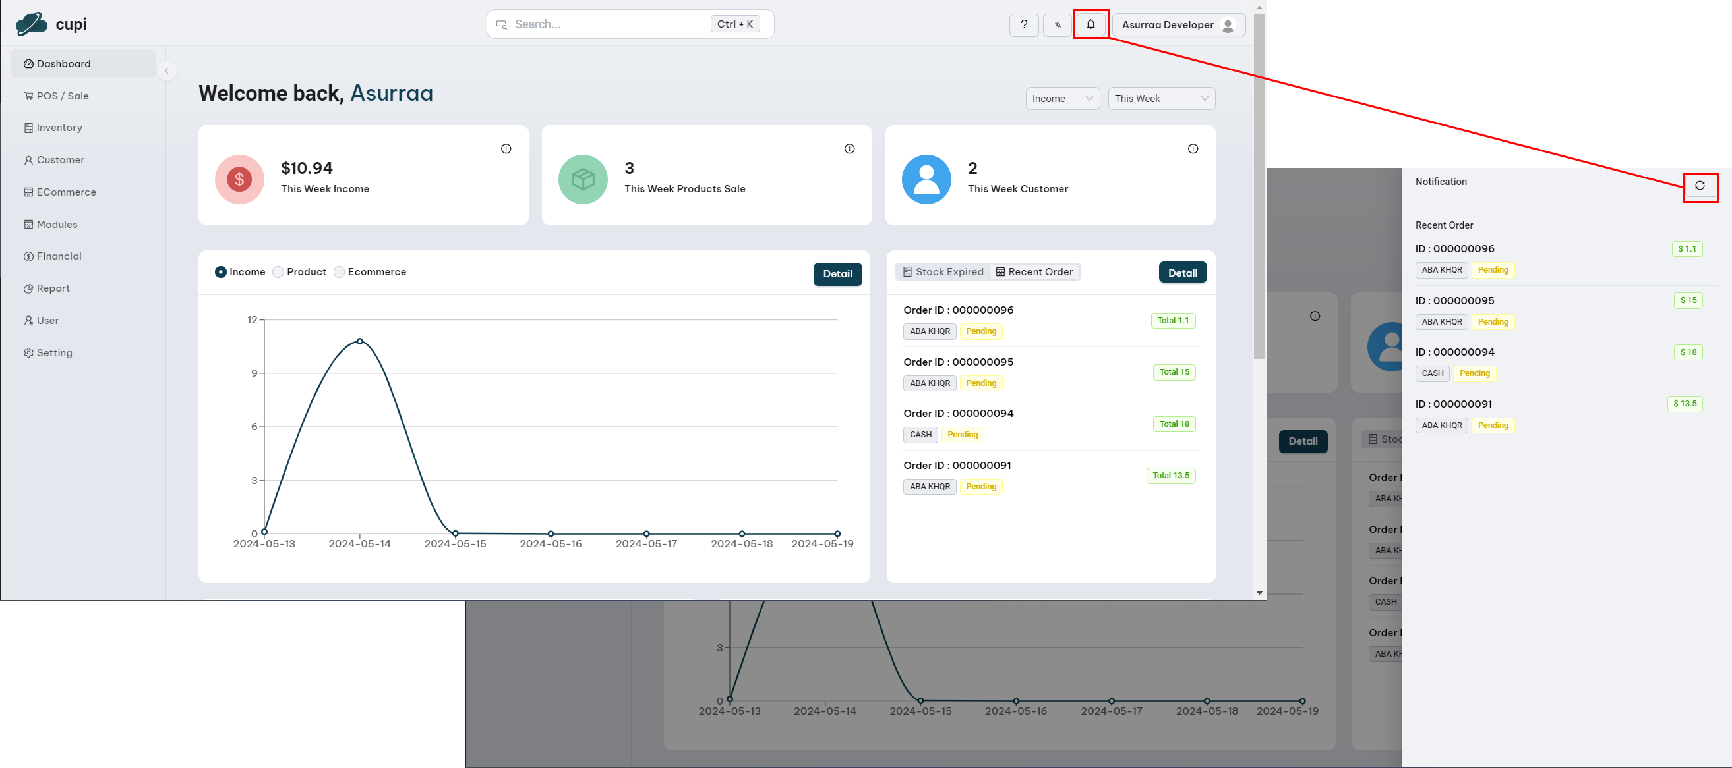Switch to the Stock Expired tab
Screen dimensions: 1732x768
click(x=942, y=272)
